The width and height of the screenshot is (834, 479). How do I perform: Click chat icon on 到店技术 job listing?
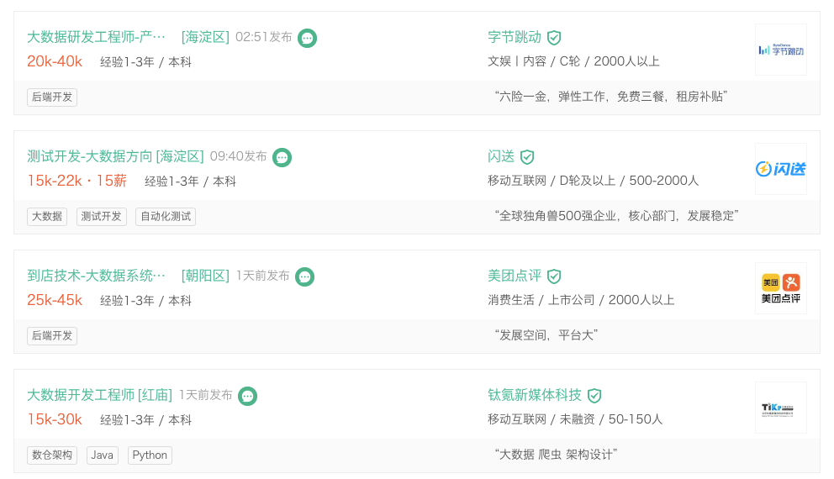(305, 276)
